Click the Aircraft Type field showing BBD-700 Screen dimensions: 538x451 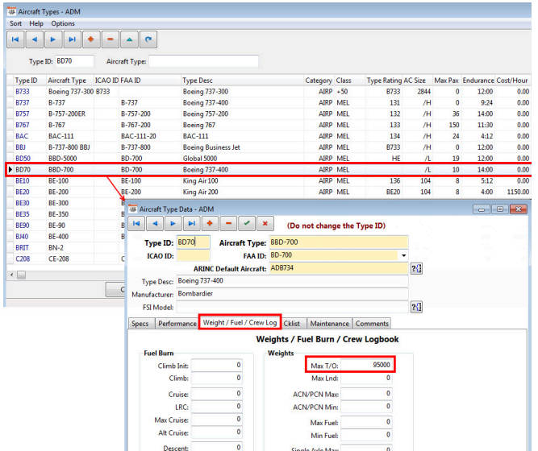tap(339, 242)
